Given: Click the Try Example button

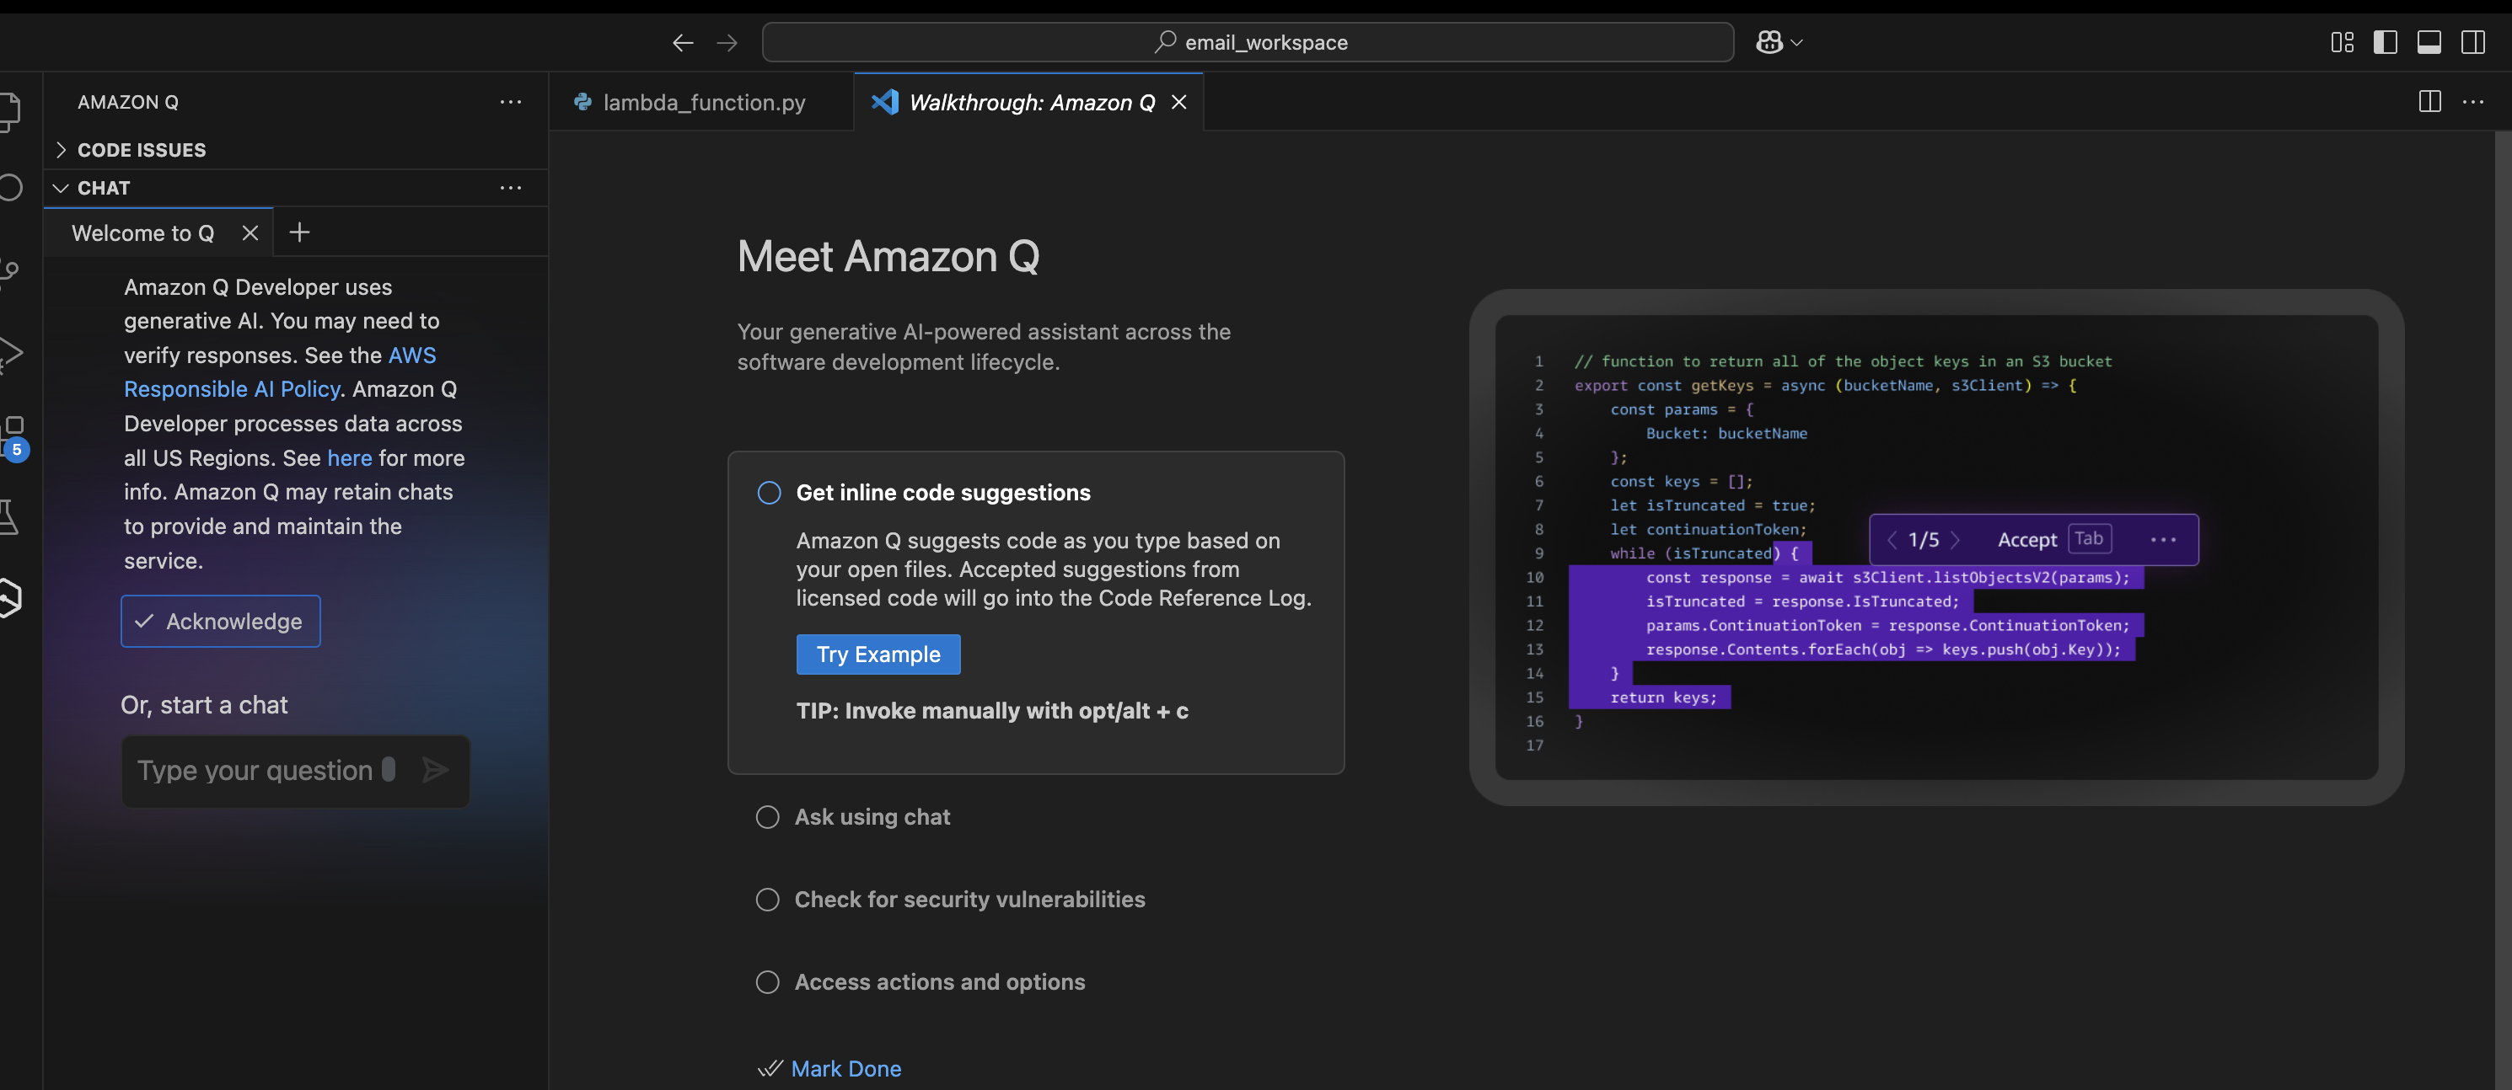Looking at the screenshot, I should [877, 654].
